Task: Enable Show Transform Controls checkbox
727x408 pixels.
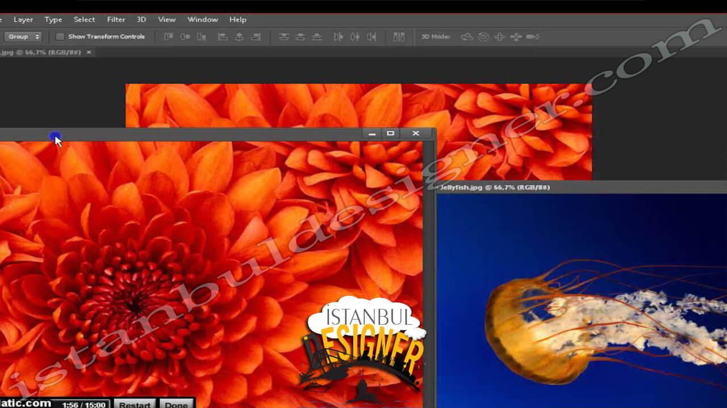Action: click(x=60, y=37)
